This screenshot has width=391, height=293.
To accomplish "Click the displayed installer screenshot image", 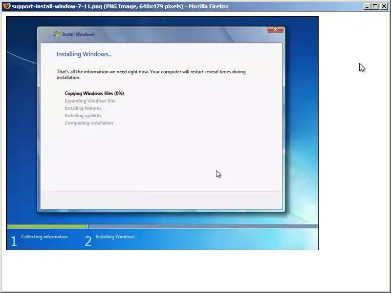I will point(162,133).
